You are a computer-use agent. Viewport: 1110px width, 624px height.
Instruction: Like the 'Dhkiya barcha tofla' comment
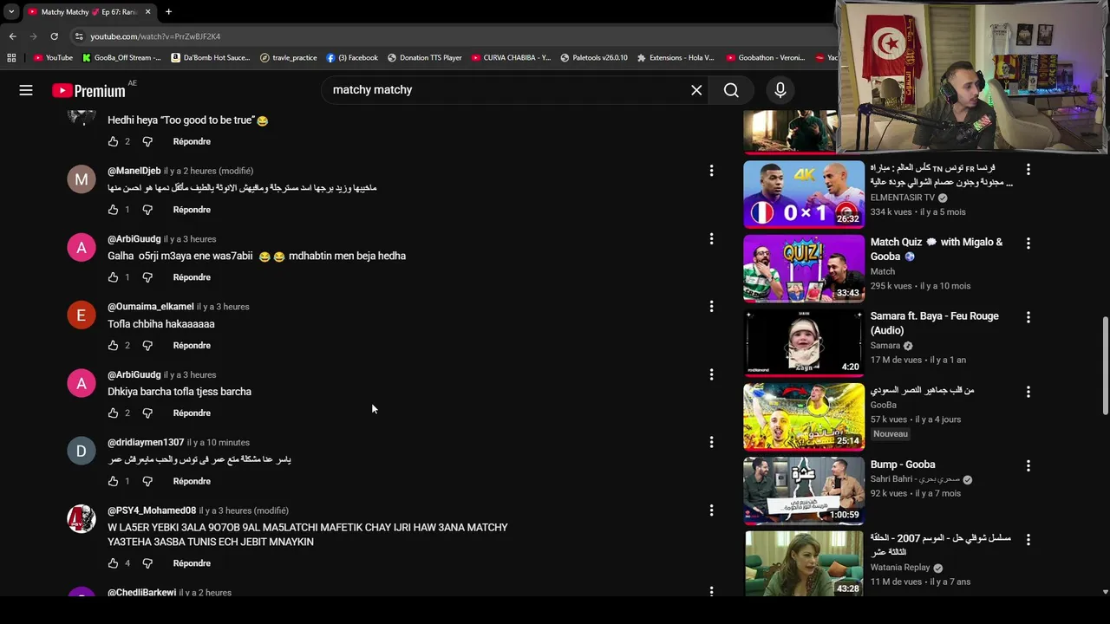coord(113,413)
